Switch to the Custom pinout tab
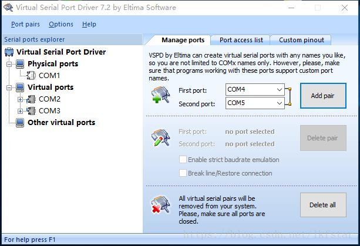 pos(301,40)
